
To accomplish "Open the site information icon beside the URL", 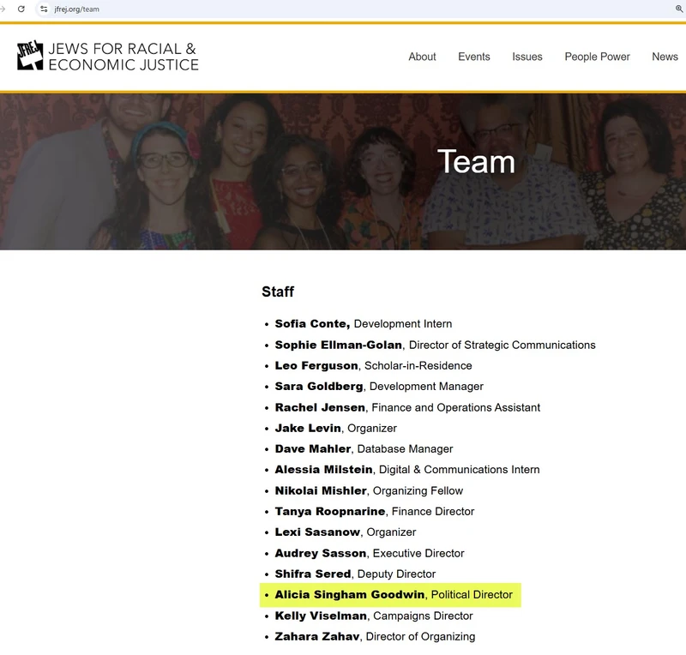I will pyautogui.click(x=44, y=9).
